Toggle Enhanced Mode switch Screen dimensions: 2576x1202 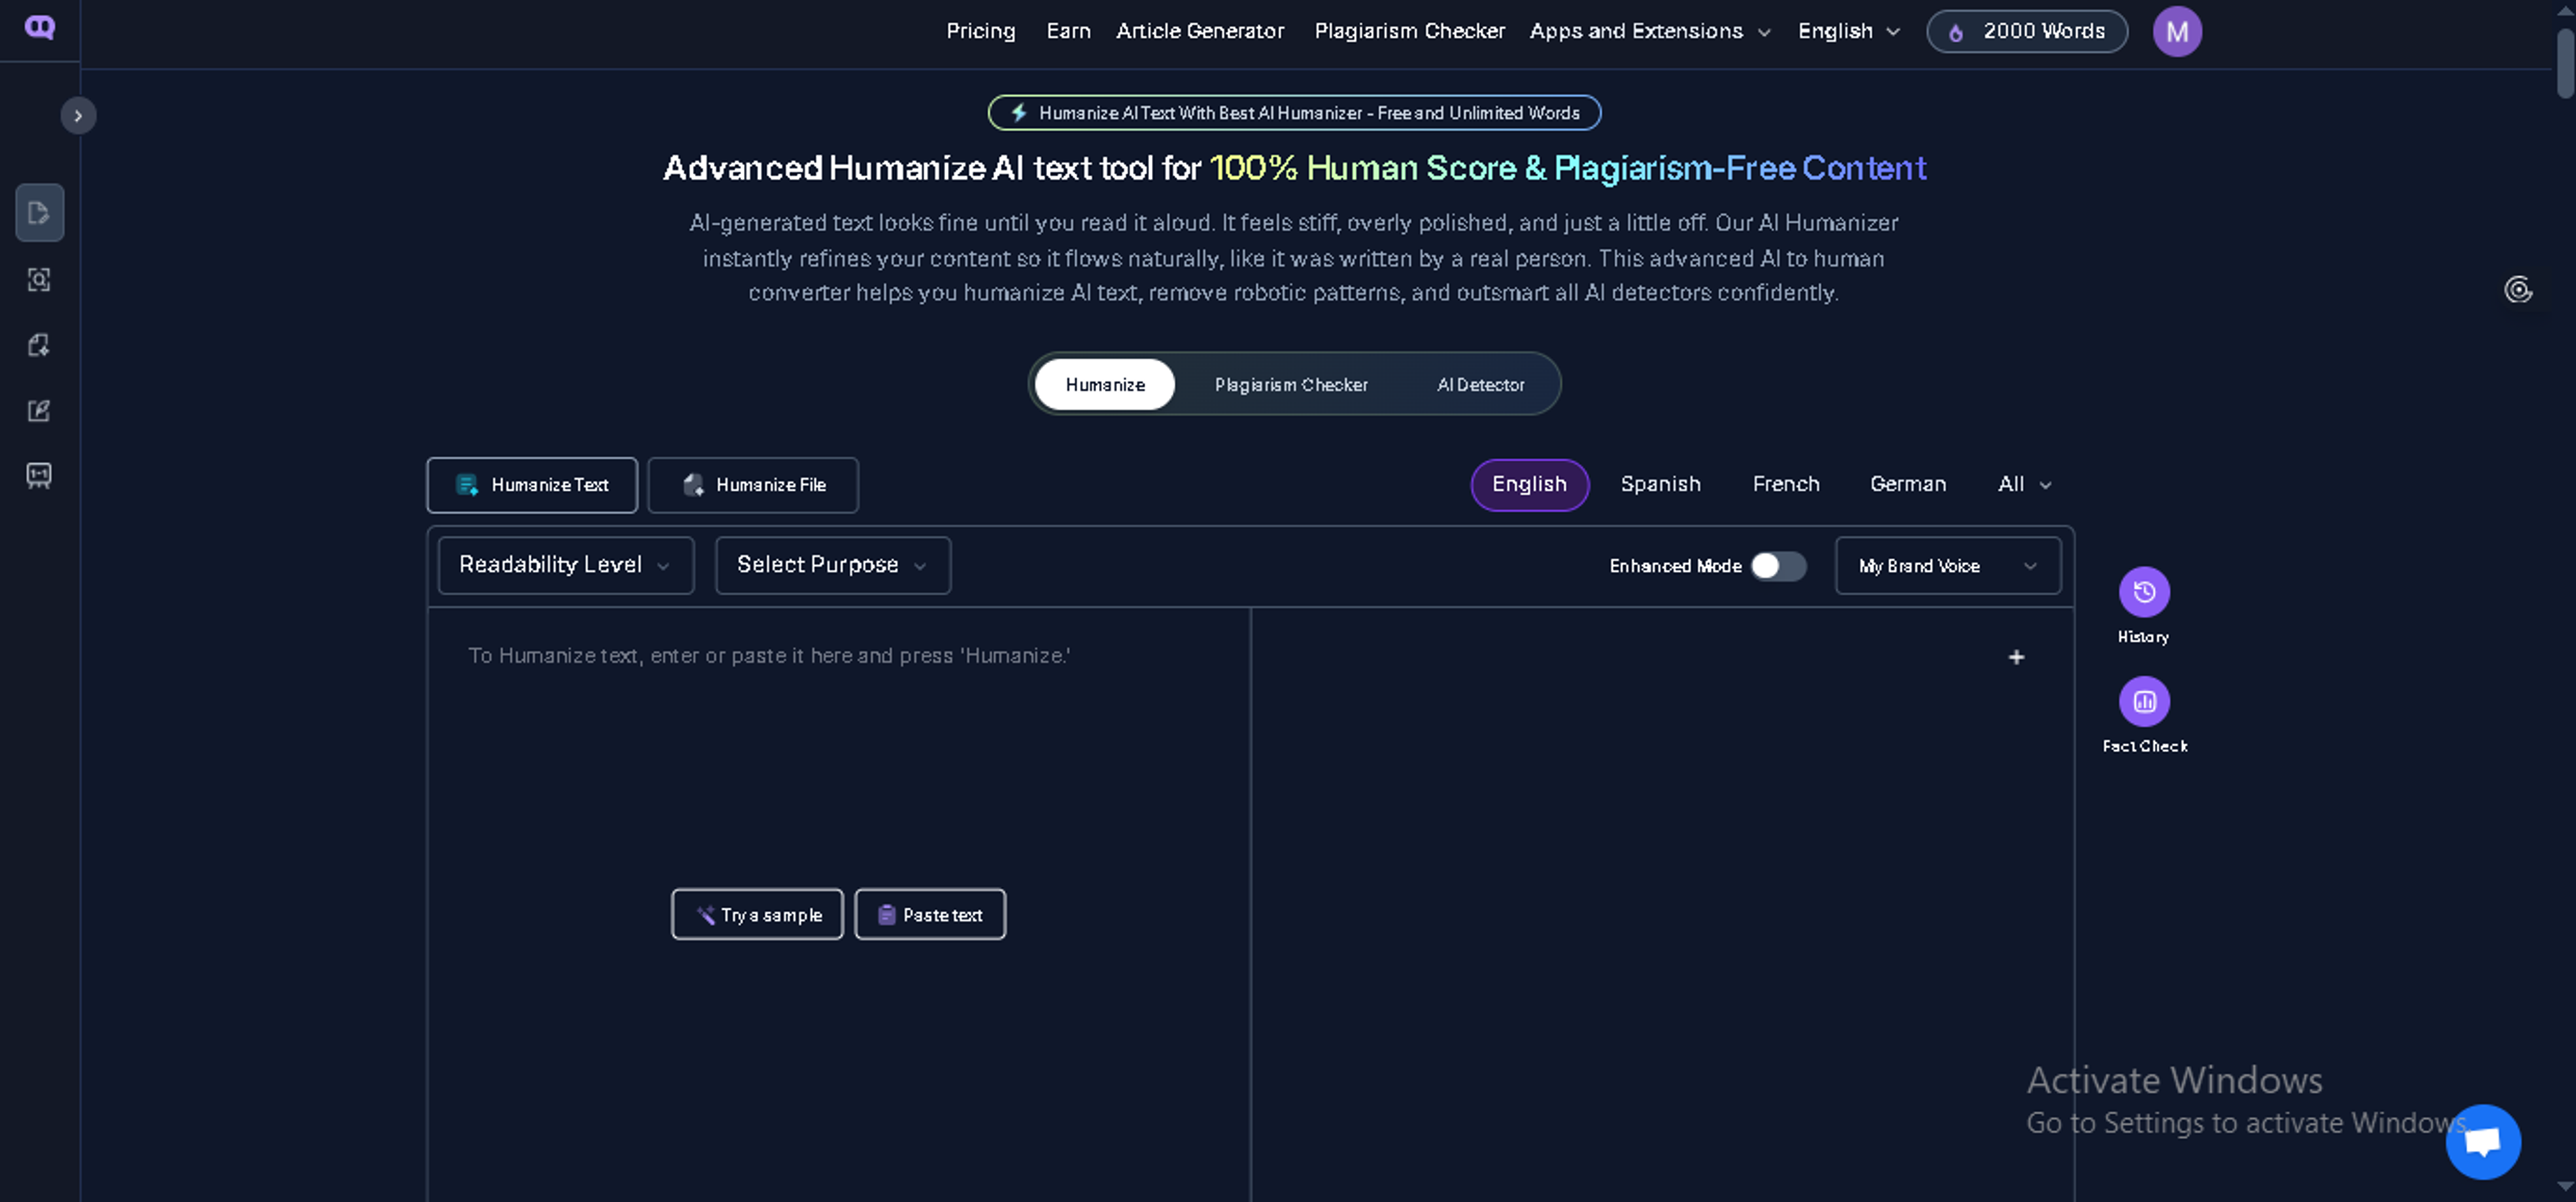point(1778,566)
